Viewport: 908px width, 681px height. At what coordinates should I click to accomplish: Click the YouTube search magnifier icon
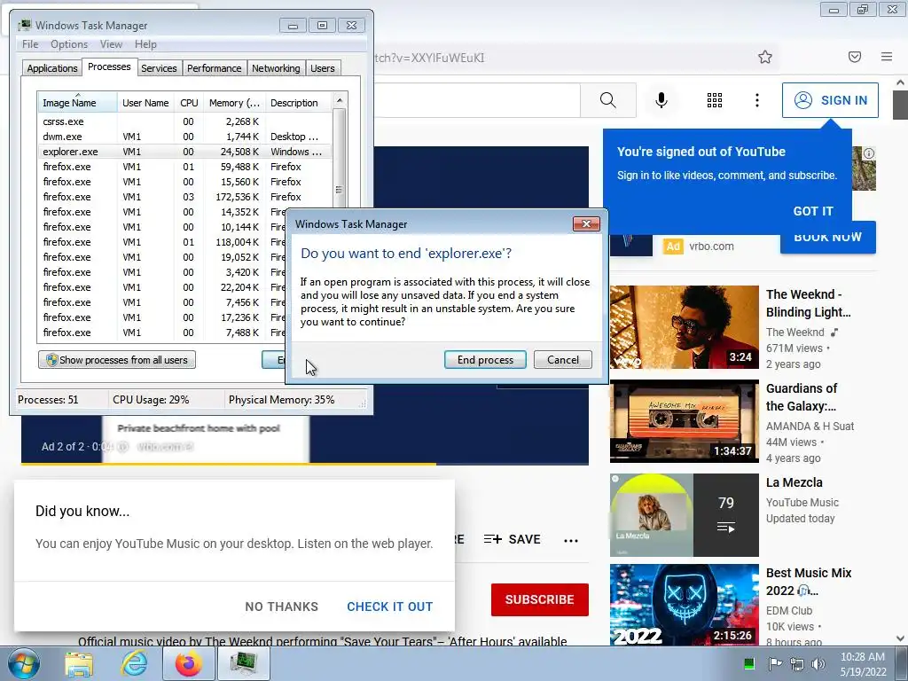[608, 100]
